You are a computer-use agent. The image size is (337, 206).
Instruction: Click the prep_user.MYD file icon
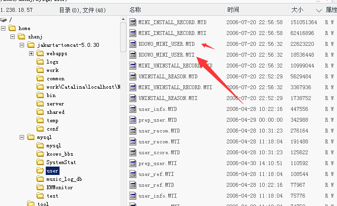133,120
